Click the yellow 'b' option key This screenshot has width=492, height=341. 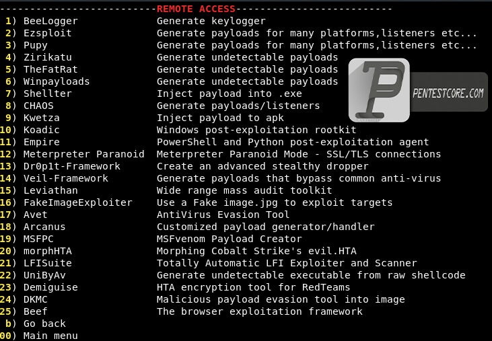(9, 324)
